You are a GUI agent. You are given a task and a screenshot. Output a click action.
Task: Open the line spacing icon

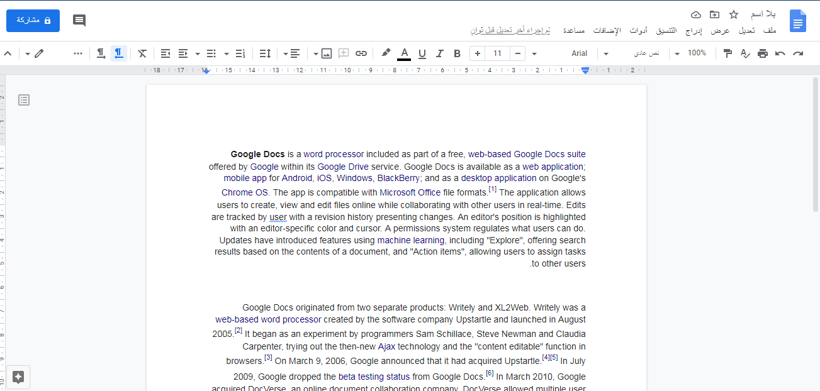pos(265,53)
